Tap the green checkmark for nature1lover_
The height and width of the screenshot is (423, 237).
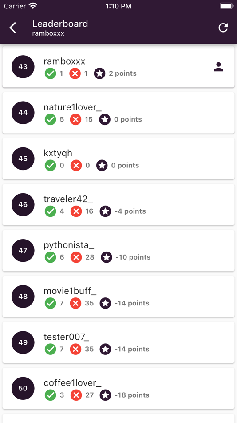click(50, 119)
